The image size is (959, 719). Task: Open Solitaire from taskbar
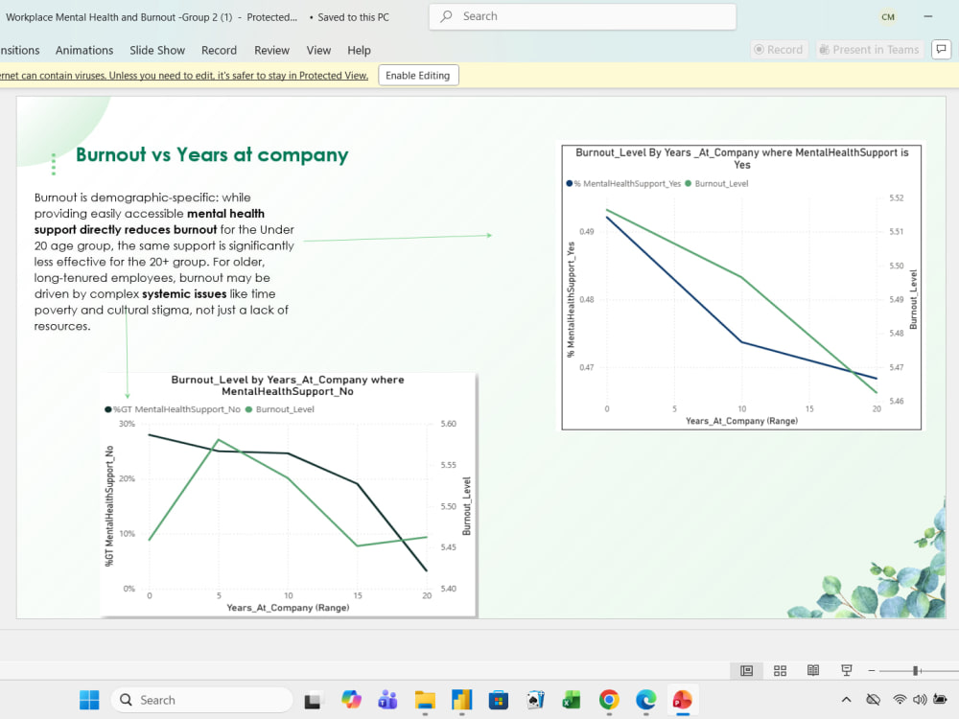coord(535,700)
